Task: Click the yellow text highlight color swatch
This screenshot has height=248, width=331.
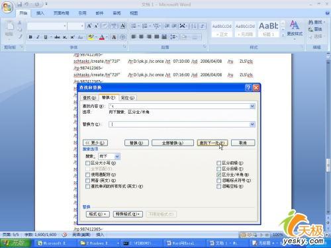Action: pyautogui.click(x=91, y=37)
